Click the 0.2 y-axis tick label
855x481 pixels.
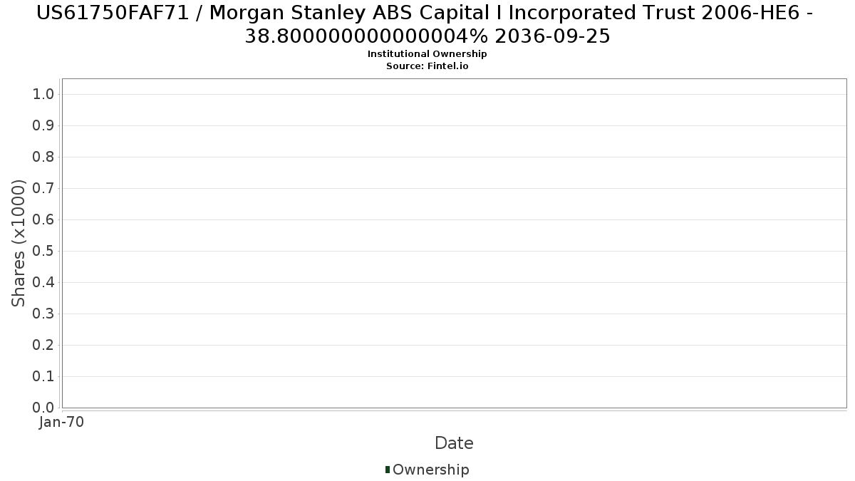pos(43,345)
